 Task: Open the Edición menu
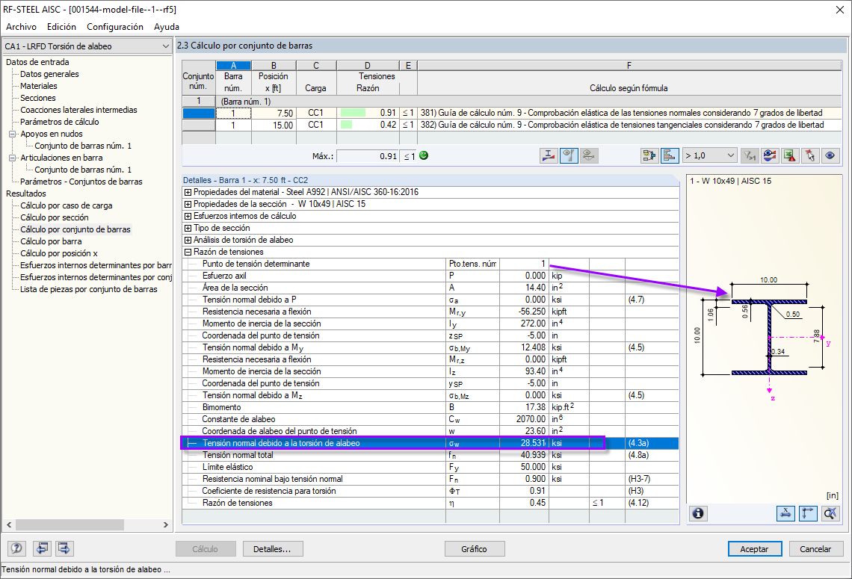click(61, 27)
